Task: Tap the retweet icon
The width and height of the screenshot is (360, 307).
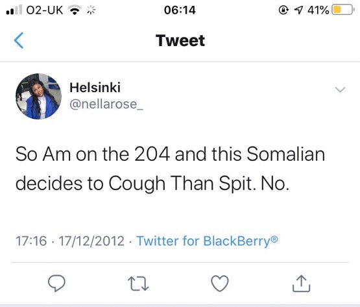Action: (138, 284)
